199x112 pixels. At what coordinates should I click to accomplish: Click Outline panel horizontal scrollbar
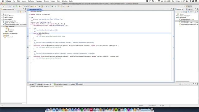click(183, 82)
